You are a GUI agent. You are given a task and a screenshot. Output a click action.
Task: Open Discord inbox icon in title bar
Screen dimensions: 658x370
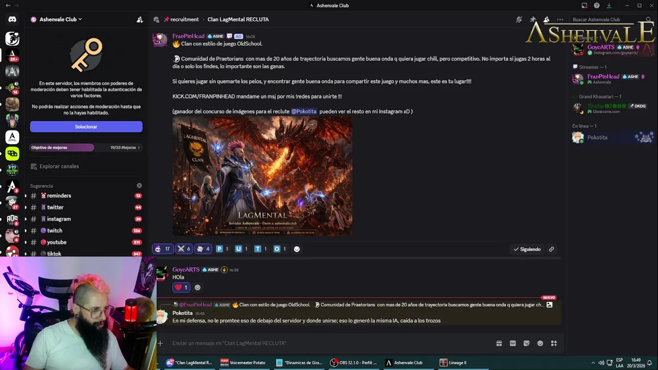(584, 6)
